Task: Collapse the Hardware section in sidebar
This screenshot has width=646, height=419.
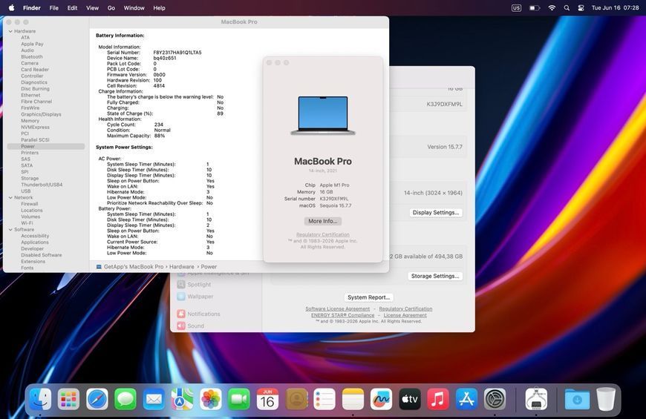Action: pyautogui.click(x=10, y=31)
